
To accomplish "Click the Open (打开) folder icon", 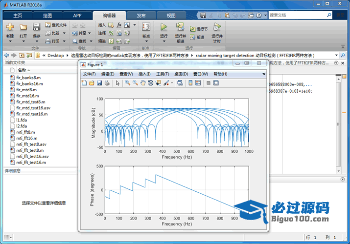I will point(23,27).
